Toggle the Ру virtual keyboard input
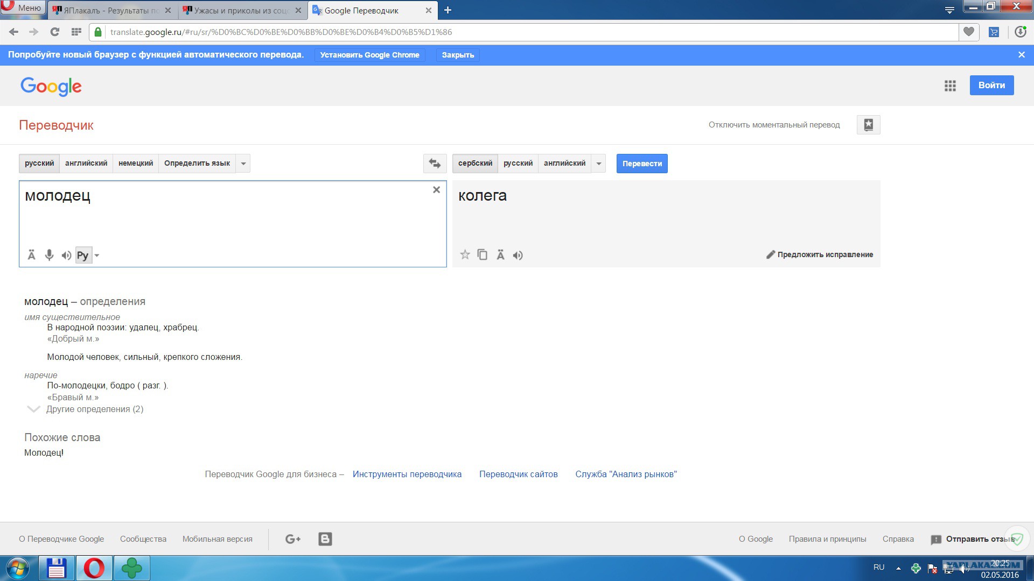This screenshot has height=581, width=1034. click(x=83, y=256)
